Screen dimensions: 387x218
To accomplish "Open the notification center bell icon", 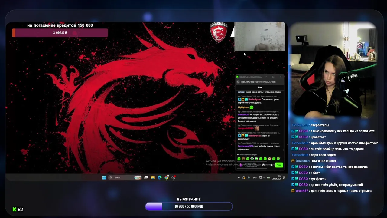I will click(284, 177).
